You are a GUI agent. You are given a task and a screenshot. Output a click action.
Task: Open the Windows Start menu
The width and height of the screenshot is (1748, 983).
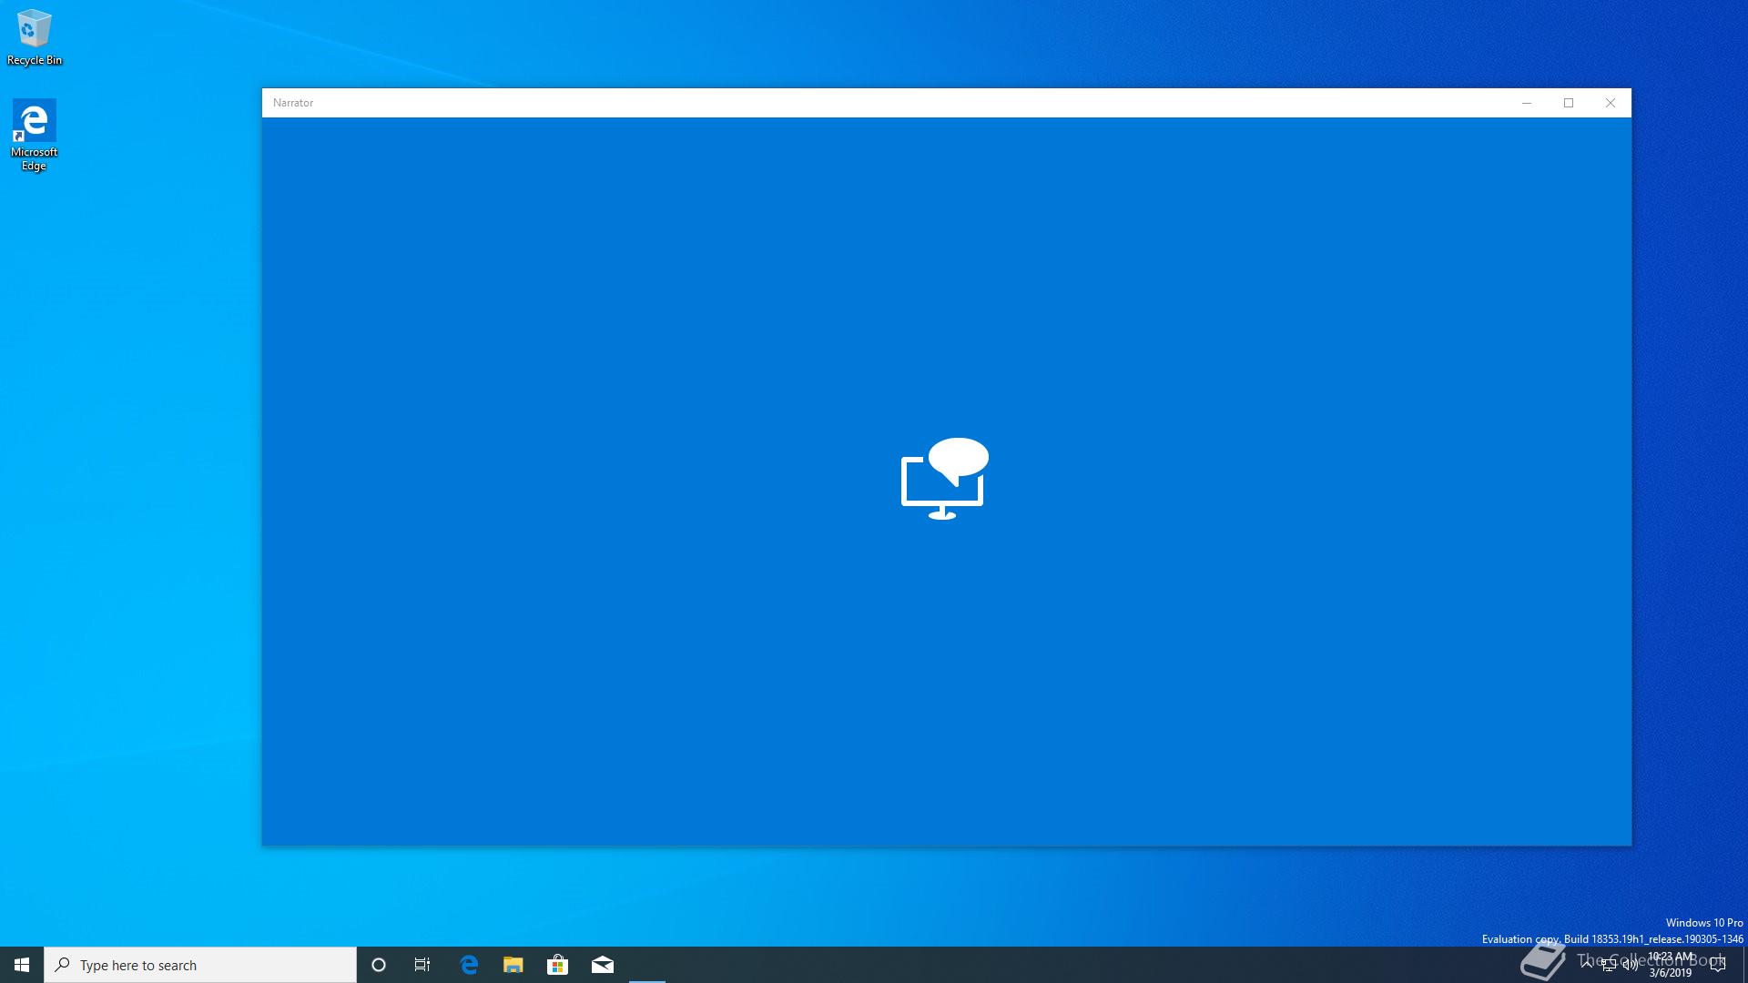click(x=22, y=965)
